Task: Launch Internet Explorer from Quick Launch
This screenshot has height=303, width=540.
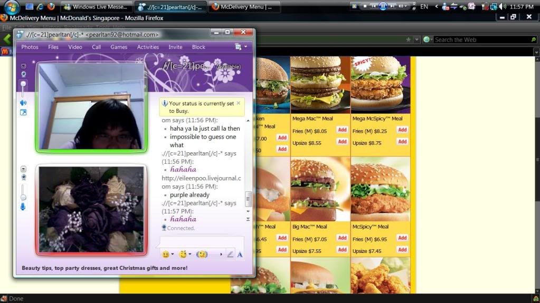Action: (40, 6)
